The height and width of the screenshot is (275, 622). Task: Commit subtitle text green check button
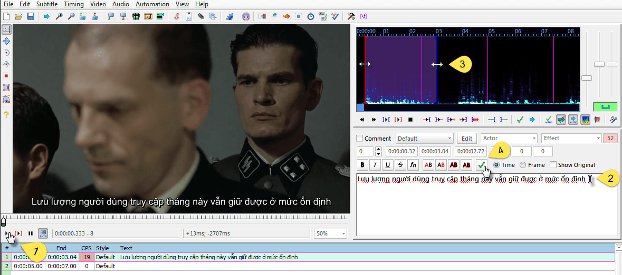point(482,164)
